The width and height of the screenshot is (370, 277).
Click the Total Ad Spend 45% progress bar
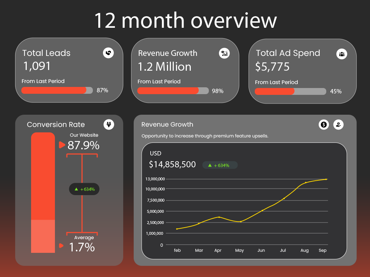pyautogui.click(x=290, y=91)
